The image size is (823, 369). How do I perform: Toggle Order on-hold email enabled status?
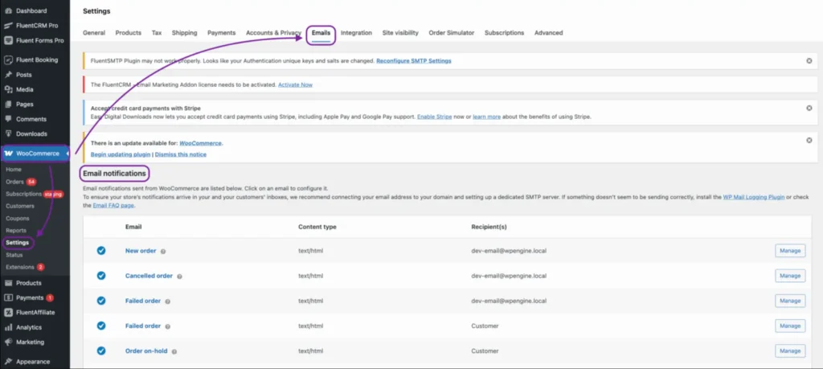100,351
